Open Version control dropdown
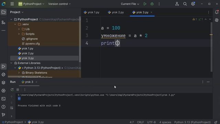This screenshot has width=220, height=124. pyautogui.click(x=59, y=4)
